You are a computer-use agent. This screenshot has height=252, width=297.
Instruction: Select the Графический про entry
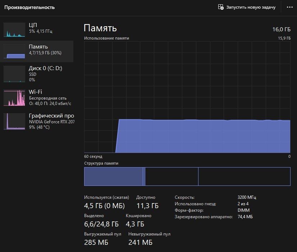[37, 122]
